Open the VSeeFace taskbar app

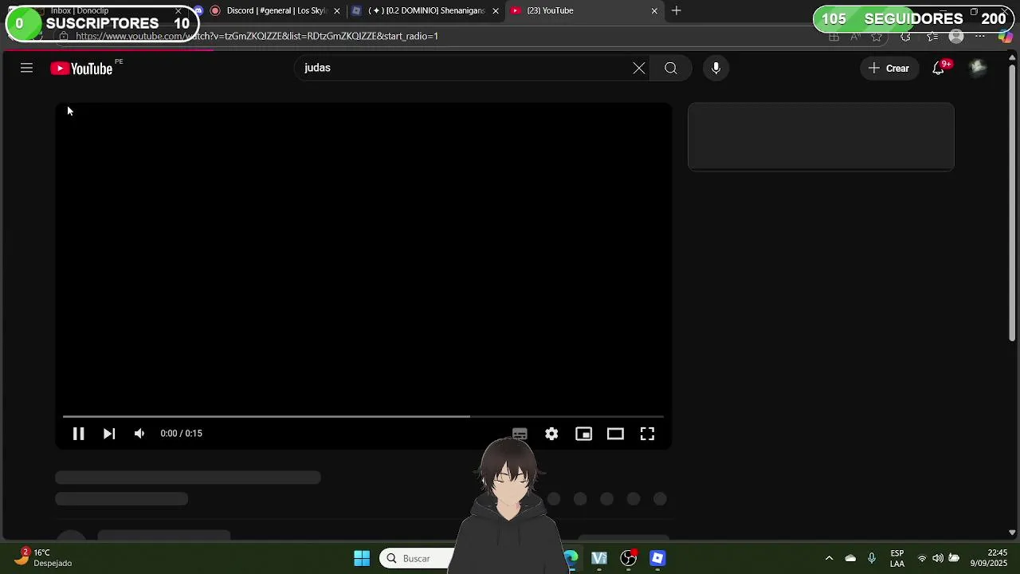[x=599, y=558]
